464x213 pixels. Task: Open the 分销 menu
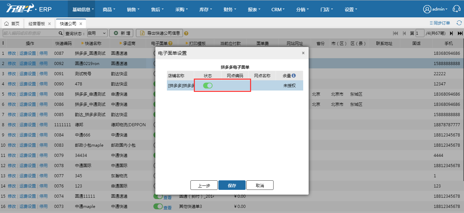tap(303, 10)
